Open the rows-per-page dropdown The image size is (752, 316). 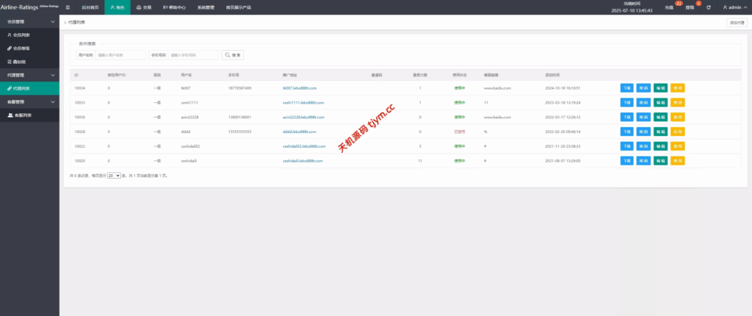click(114, 176)
